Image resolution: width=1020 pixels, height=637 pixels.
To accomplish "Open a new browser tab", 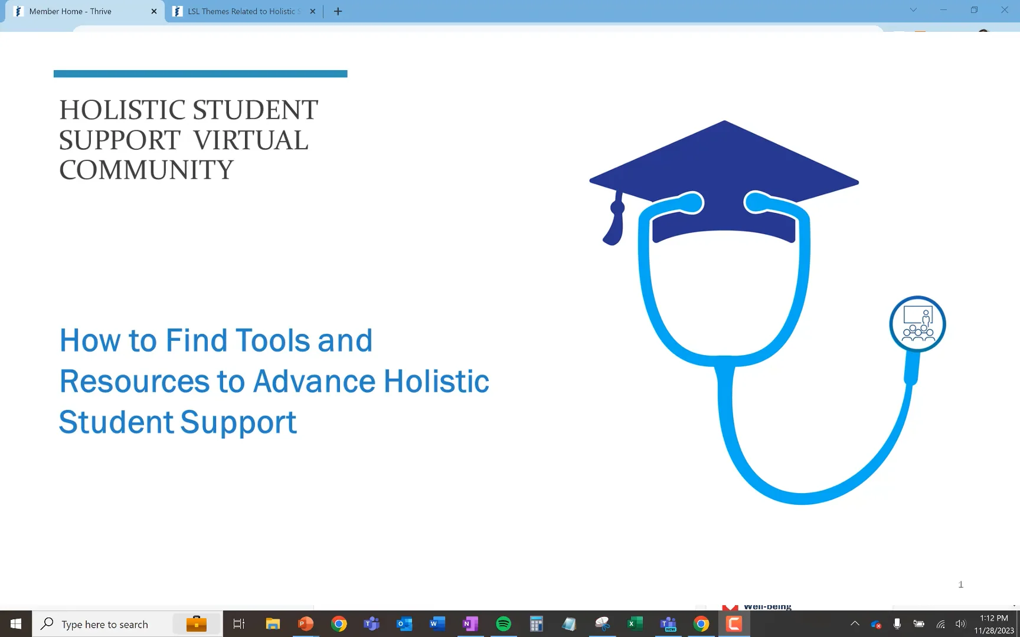I will coord(338,11).
